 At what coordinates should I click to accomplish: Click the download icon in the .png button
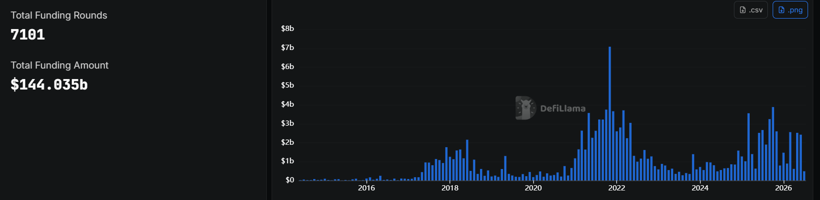point(781,10)
